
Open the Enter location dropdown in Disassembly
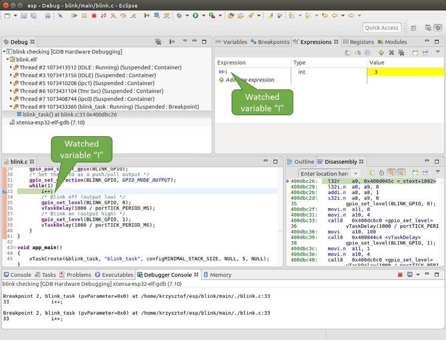click(x=355, y=172)
